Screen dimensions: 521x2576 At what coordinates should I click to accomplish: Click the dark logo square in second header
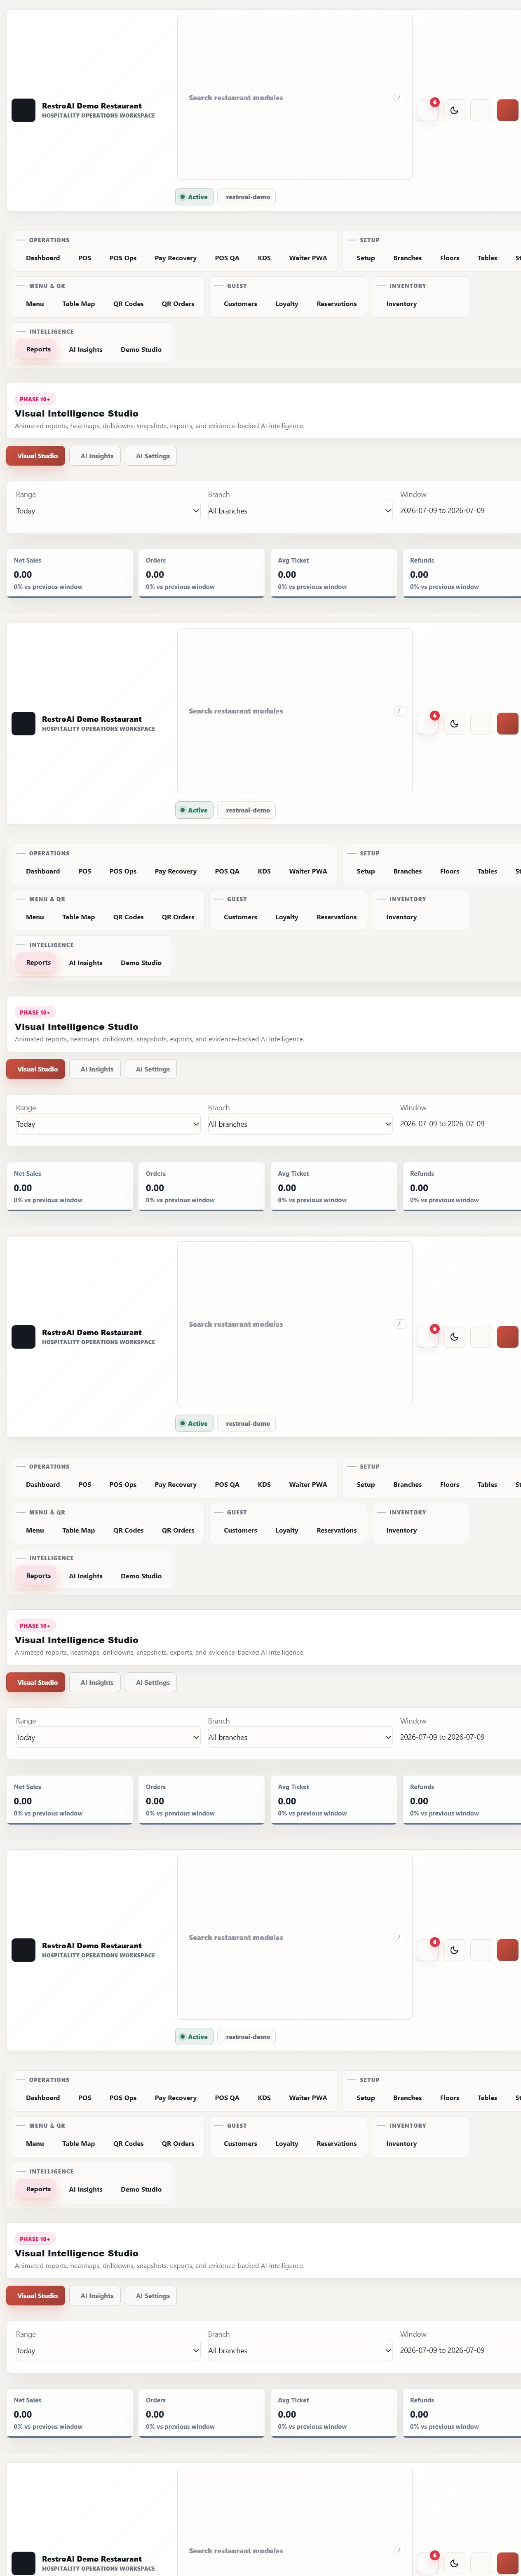(23, 723)
